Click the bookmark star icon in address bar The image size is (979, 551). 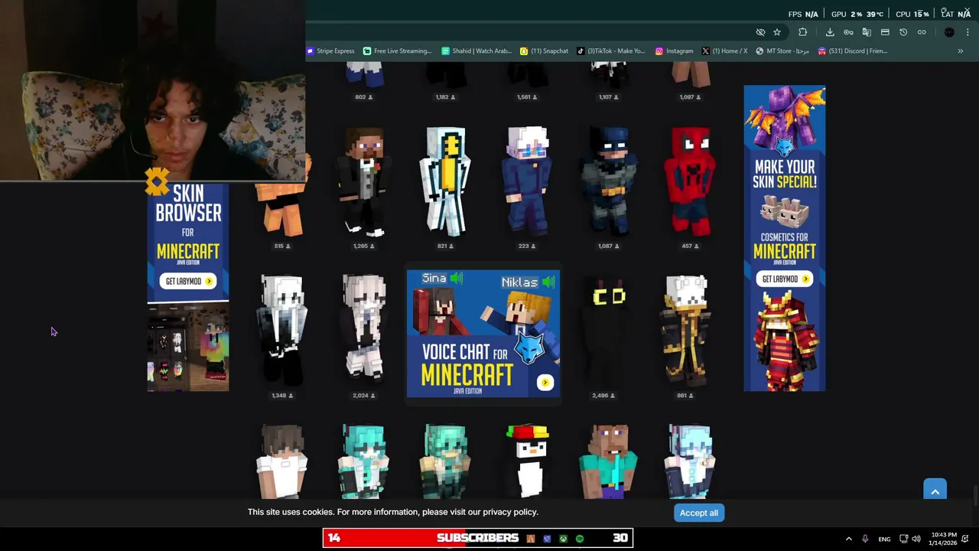(777, 32)
